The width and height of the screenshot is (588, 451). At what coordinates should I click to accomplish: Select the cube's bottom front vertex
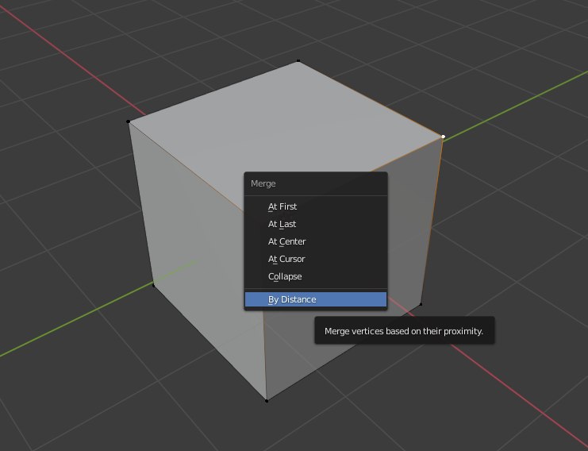[x=267, y=401]
